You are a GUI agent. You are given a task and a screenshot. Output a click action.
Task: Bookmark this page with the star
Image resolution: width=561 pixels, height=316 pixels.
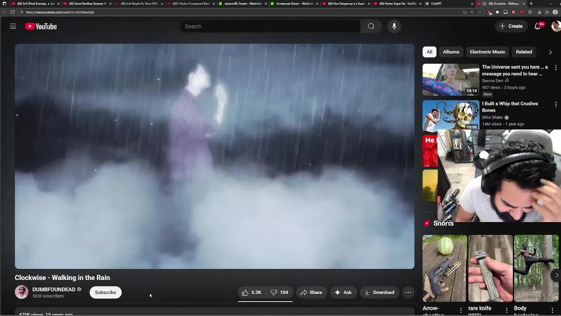pos(479,12)
